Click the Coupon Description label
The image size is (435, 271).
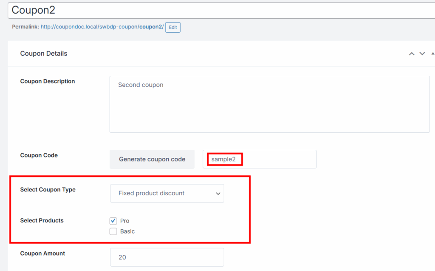(48, 81)
